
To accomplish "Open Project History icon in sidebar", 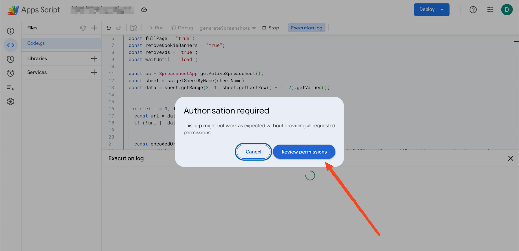I will tap(11, 59).
